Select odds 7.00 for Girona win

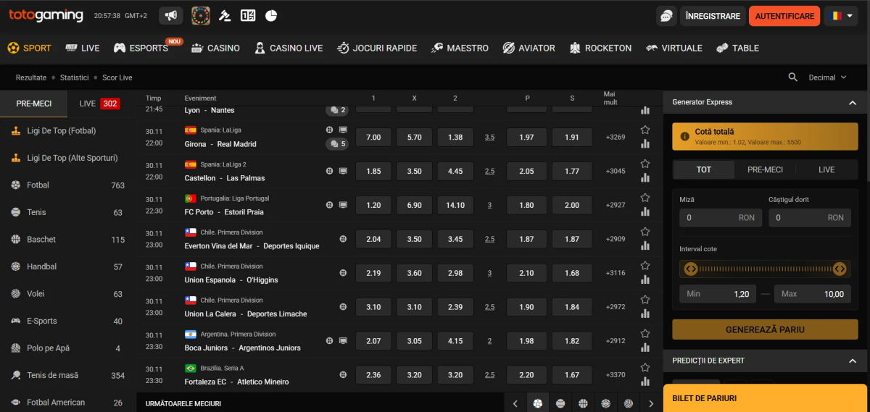[x=374, y=137]
